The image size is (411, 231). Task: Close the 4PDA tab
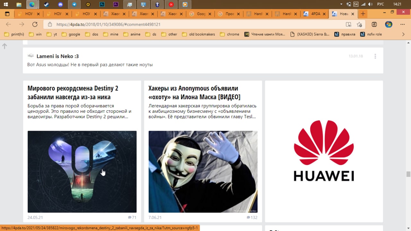click(x=324, y=14)
